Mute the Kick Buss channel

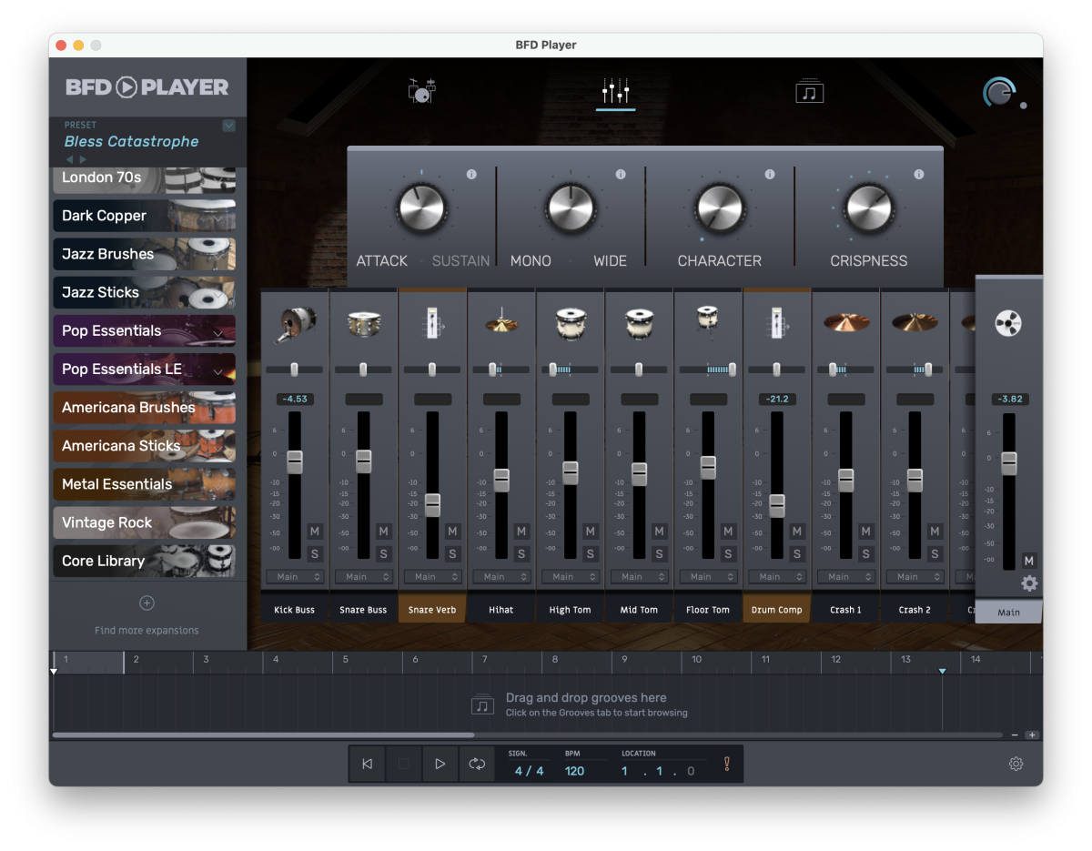pos(315,532)
